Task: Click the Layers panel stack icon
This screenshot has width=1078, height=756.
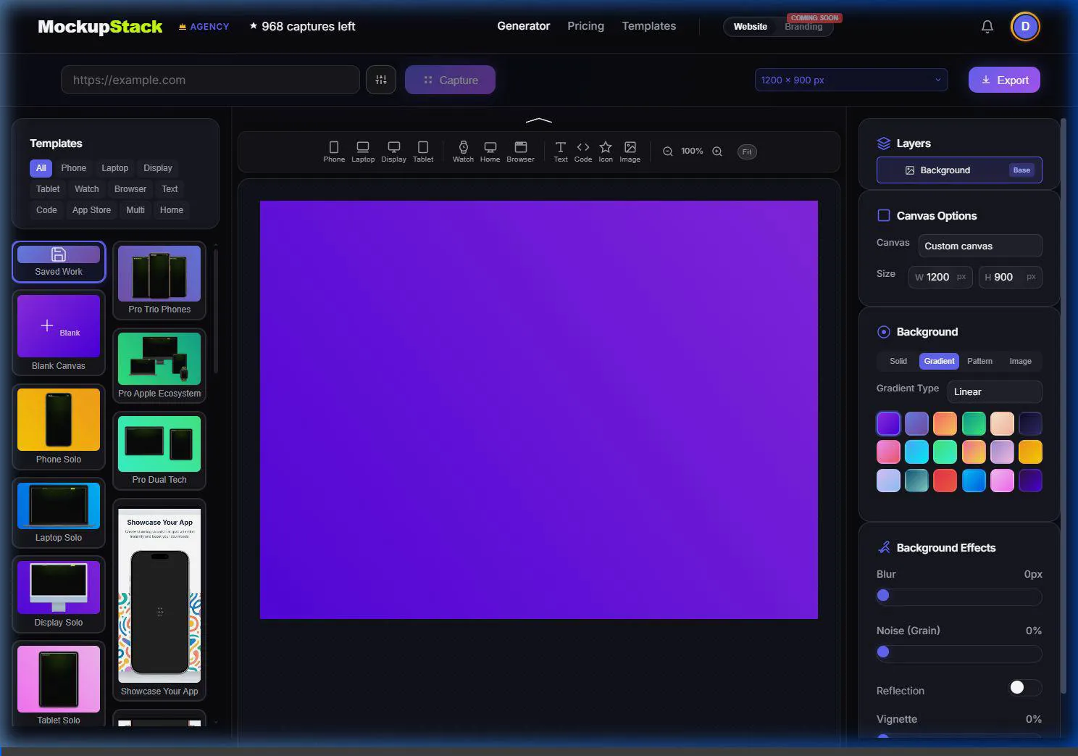Action: pos(883,144)
